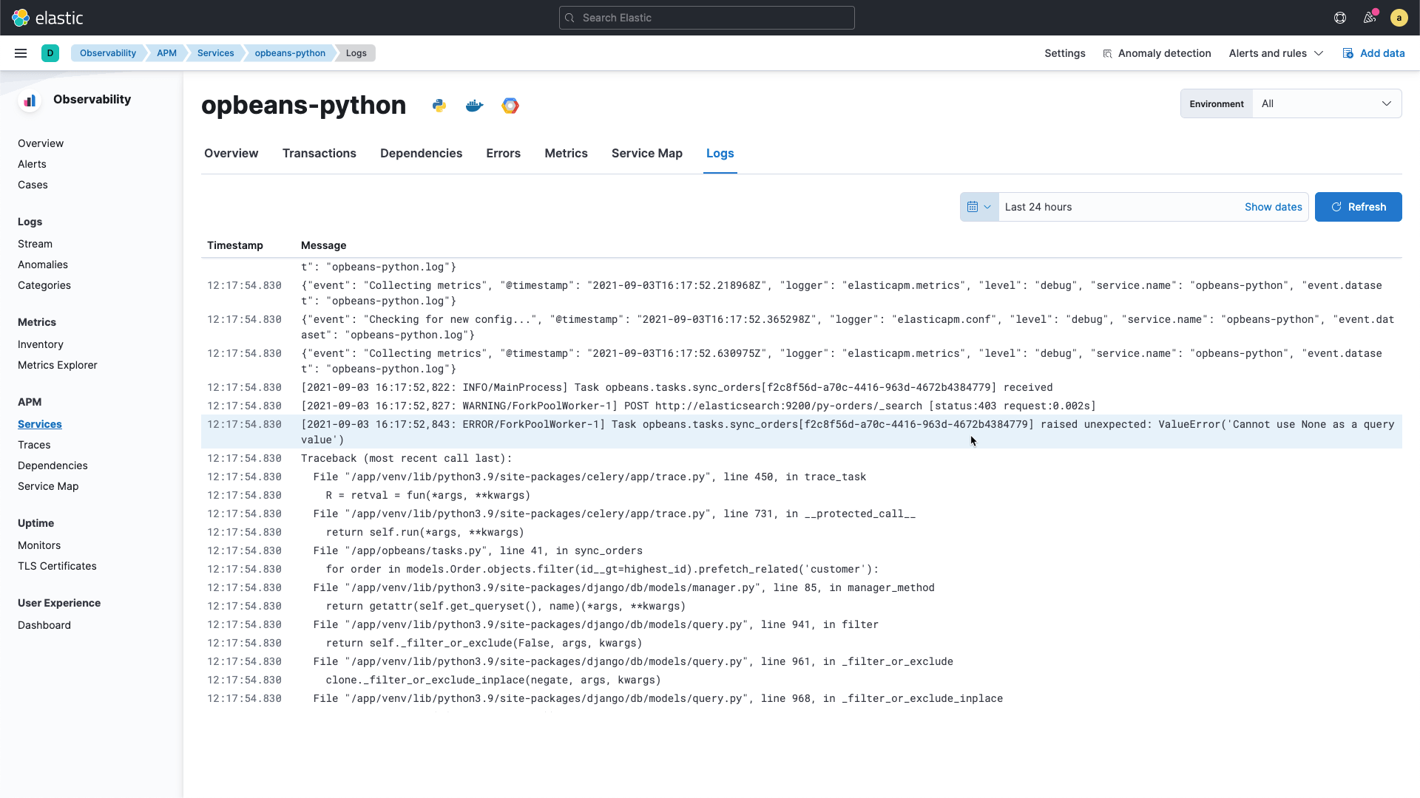Select the INFO/MainProcess Task received log line
1420x798 pixels.
[x=801, y=387]
